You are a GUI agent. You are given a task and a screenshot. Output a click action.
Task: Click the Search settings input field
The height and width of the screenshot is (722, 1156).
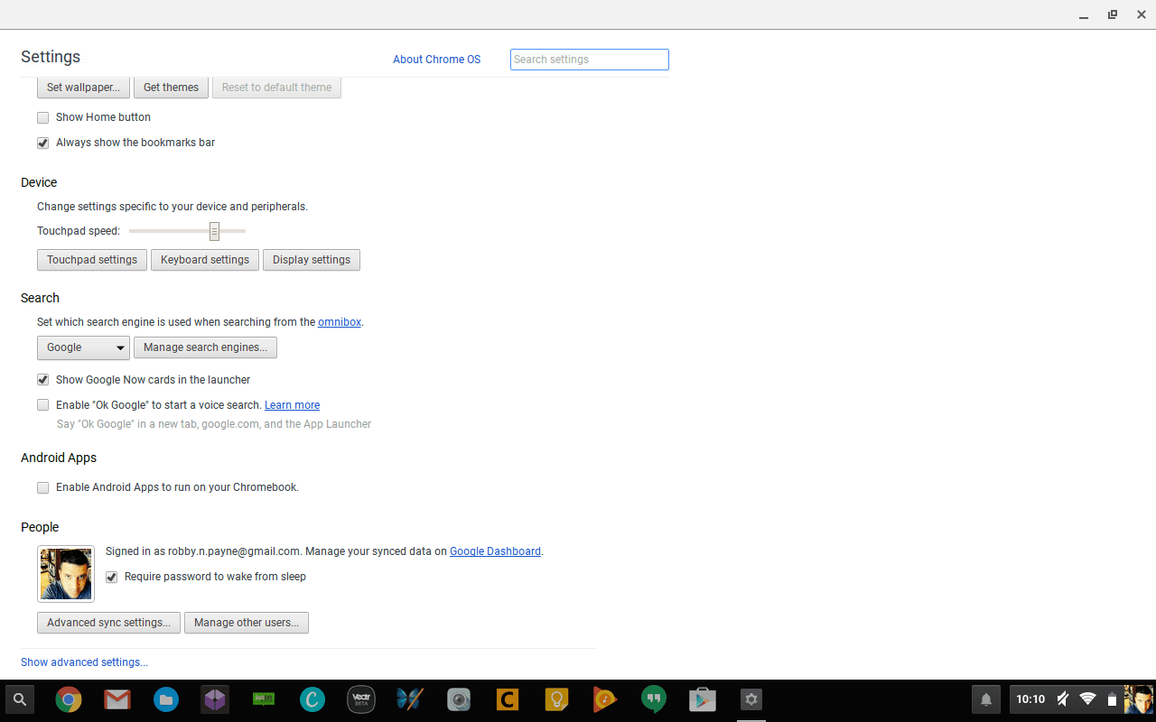(x=589, y=59)
